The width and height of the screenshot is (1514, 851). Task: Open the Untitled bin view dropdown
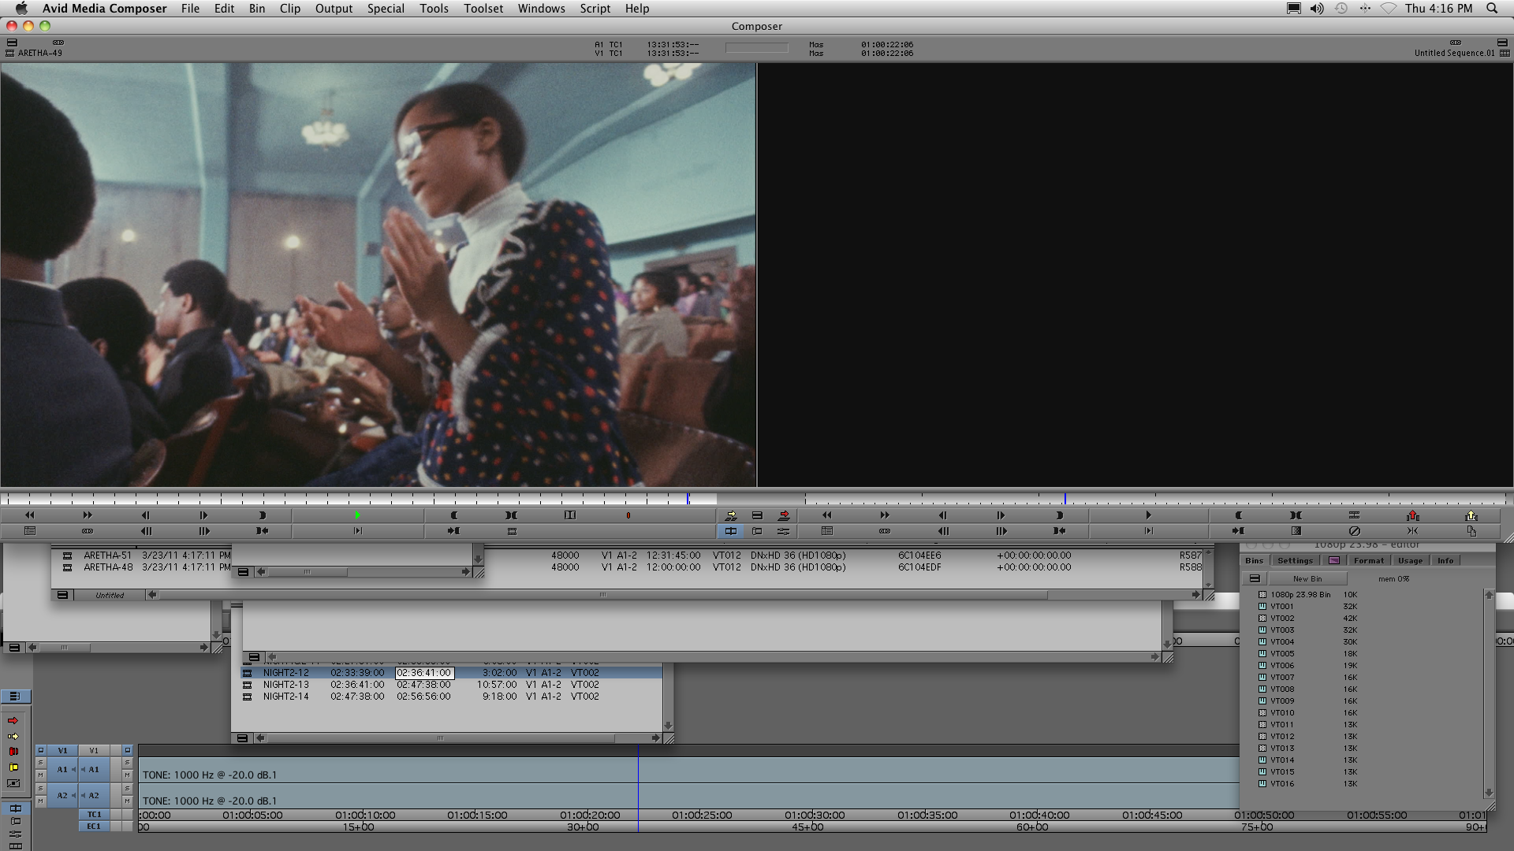(x=110, y=595)
